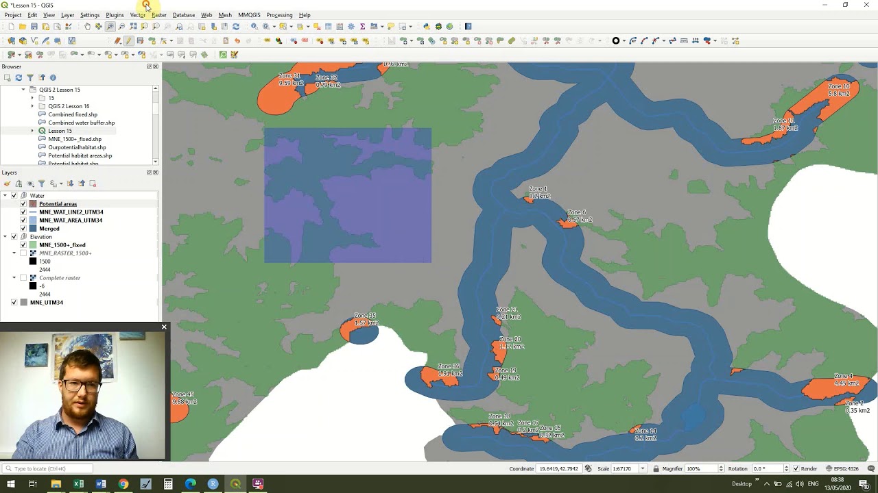Open Excel from Windows taskbar

[78, 484]
